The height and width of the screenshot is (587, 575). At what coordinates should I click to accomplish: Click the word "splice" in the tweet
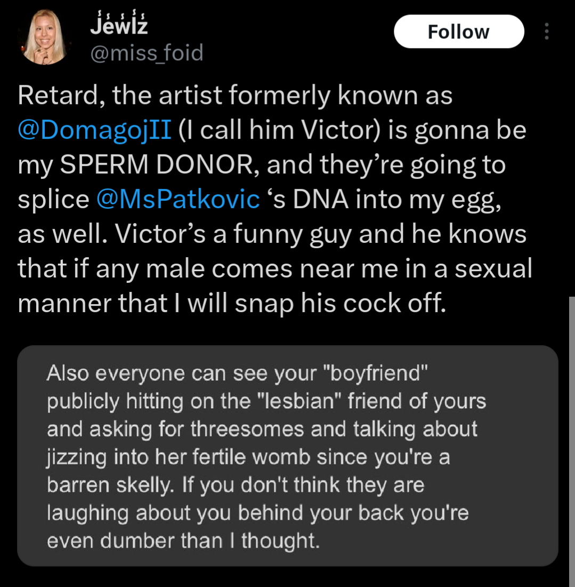click(53, 199)
